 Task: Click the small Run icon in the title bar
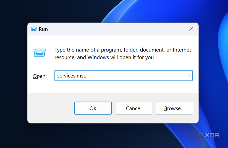tap(34, 29)
